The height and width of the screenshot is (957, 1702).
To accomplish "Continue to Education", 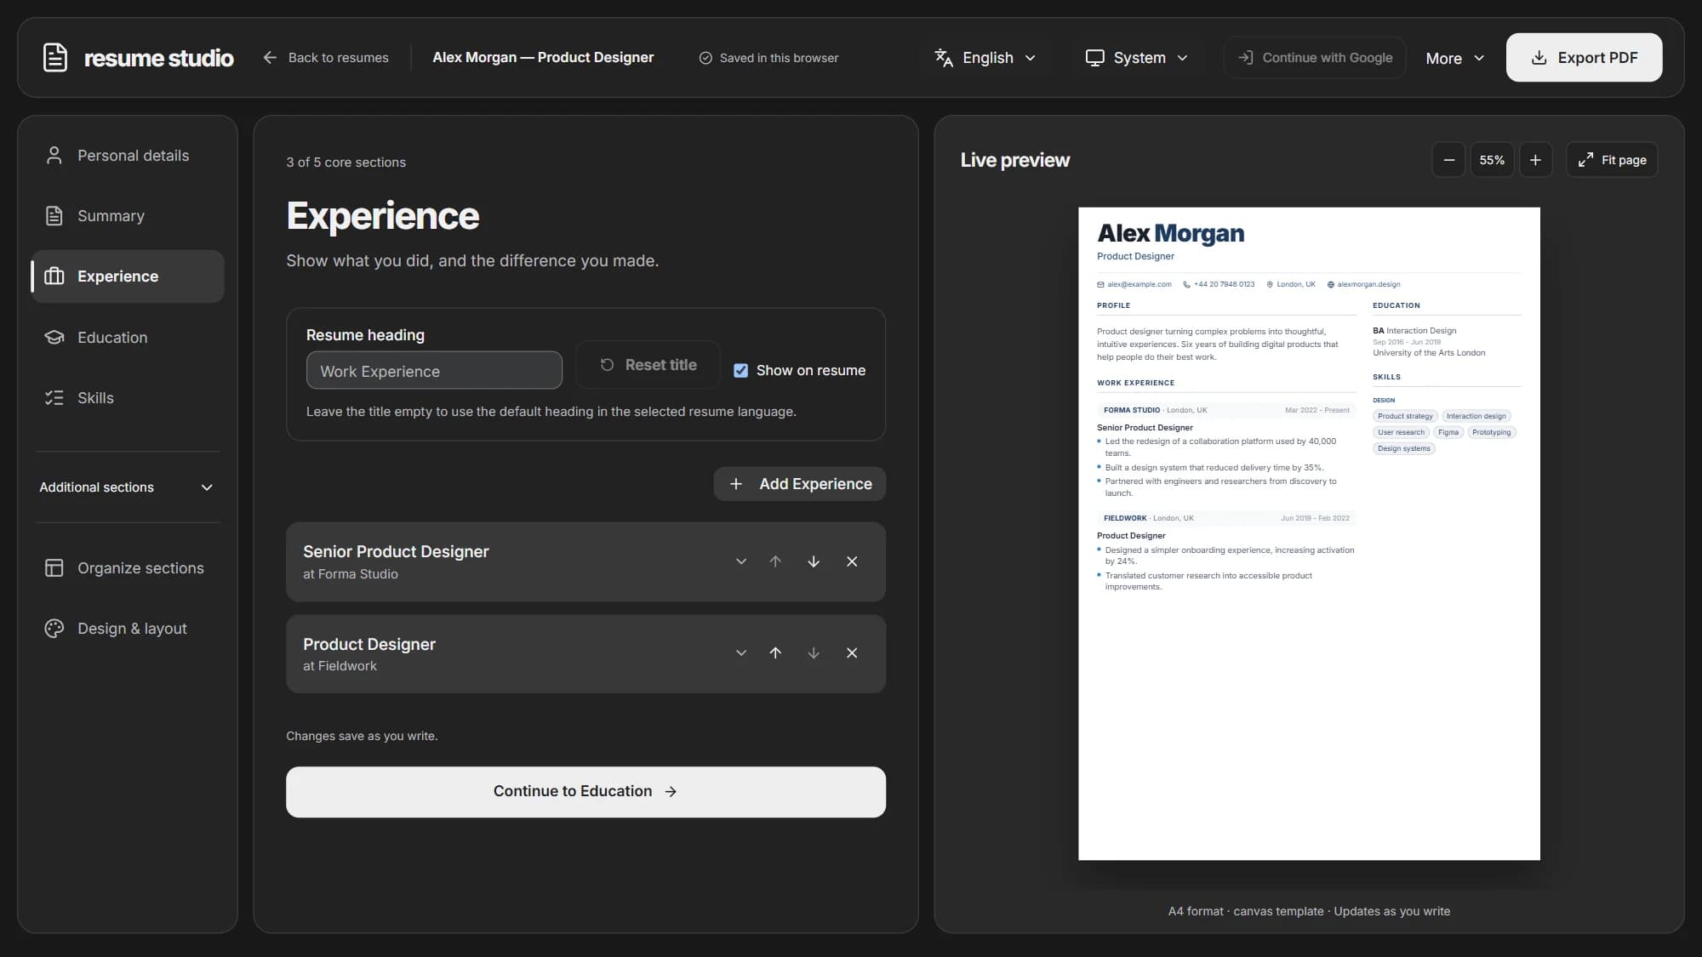I will coord(585,792).
